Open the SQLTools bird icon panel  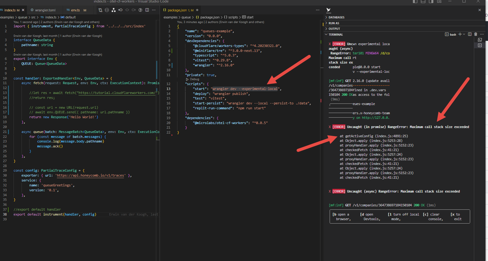pyautogui.click(x=328, y=10)
